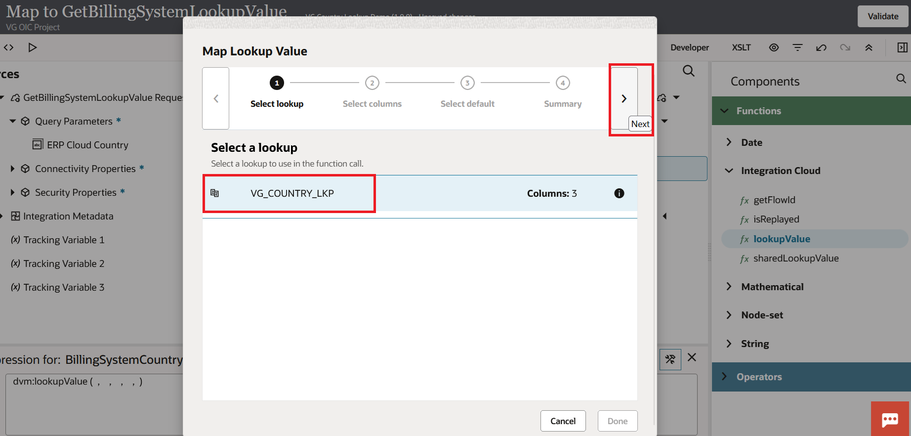Click the Validate button
The height and width of the screenshot is (436, 911).
tap(883, 16)
